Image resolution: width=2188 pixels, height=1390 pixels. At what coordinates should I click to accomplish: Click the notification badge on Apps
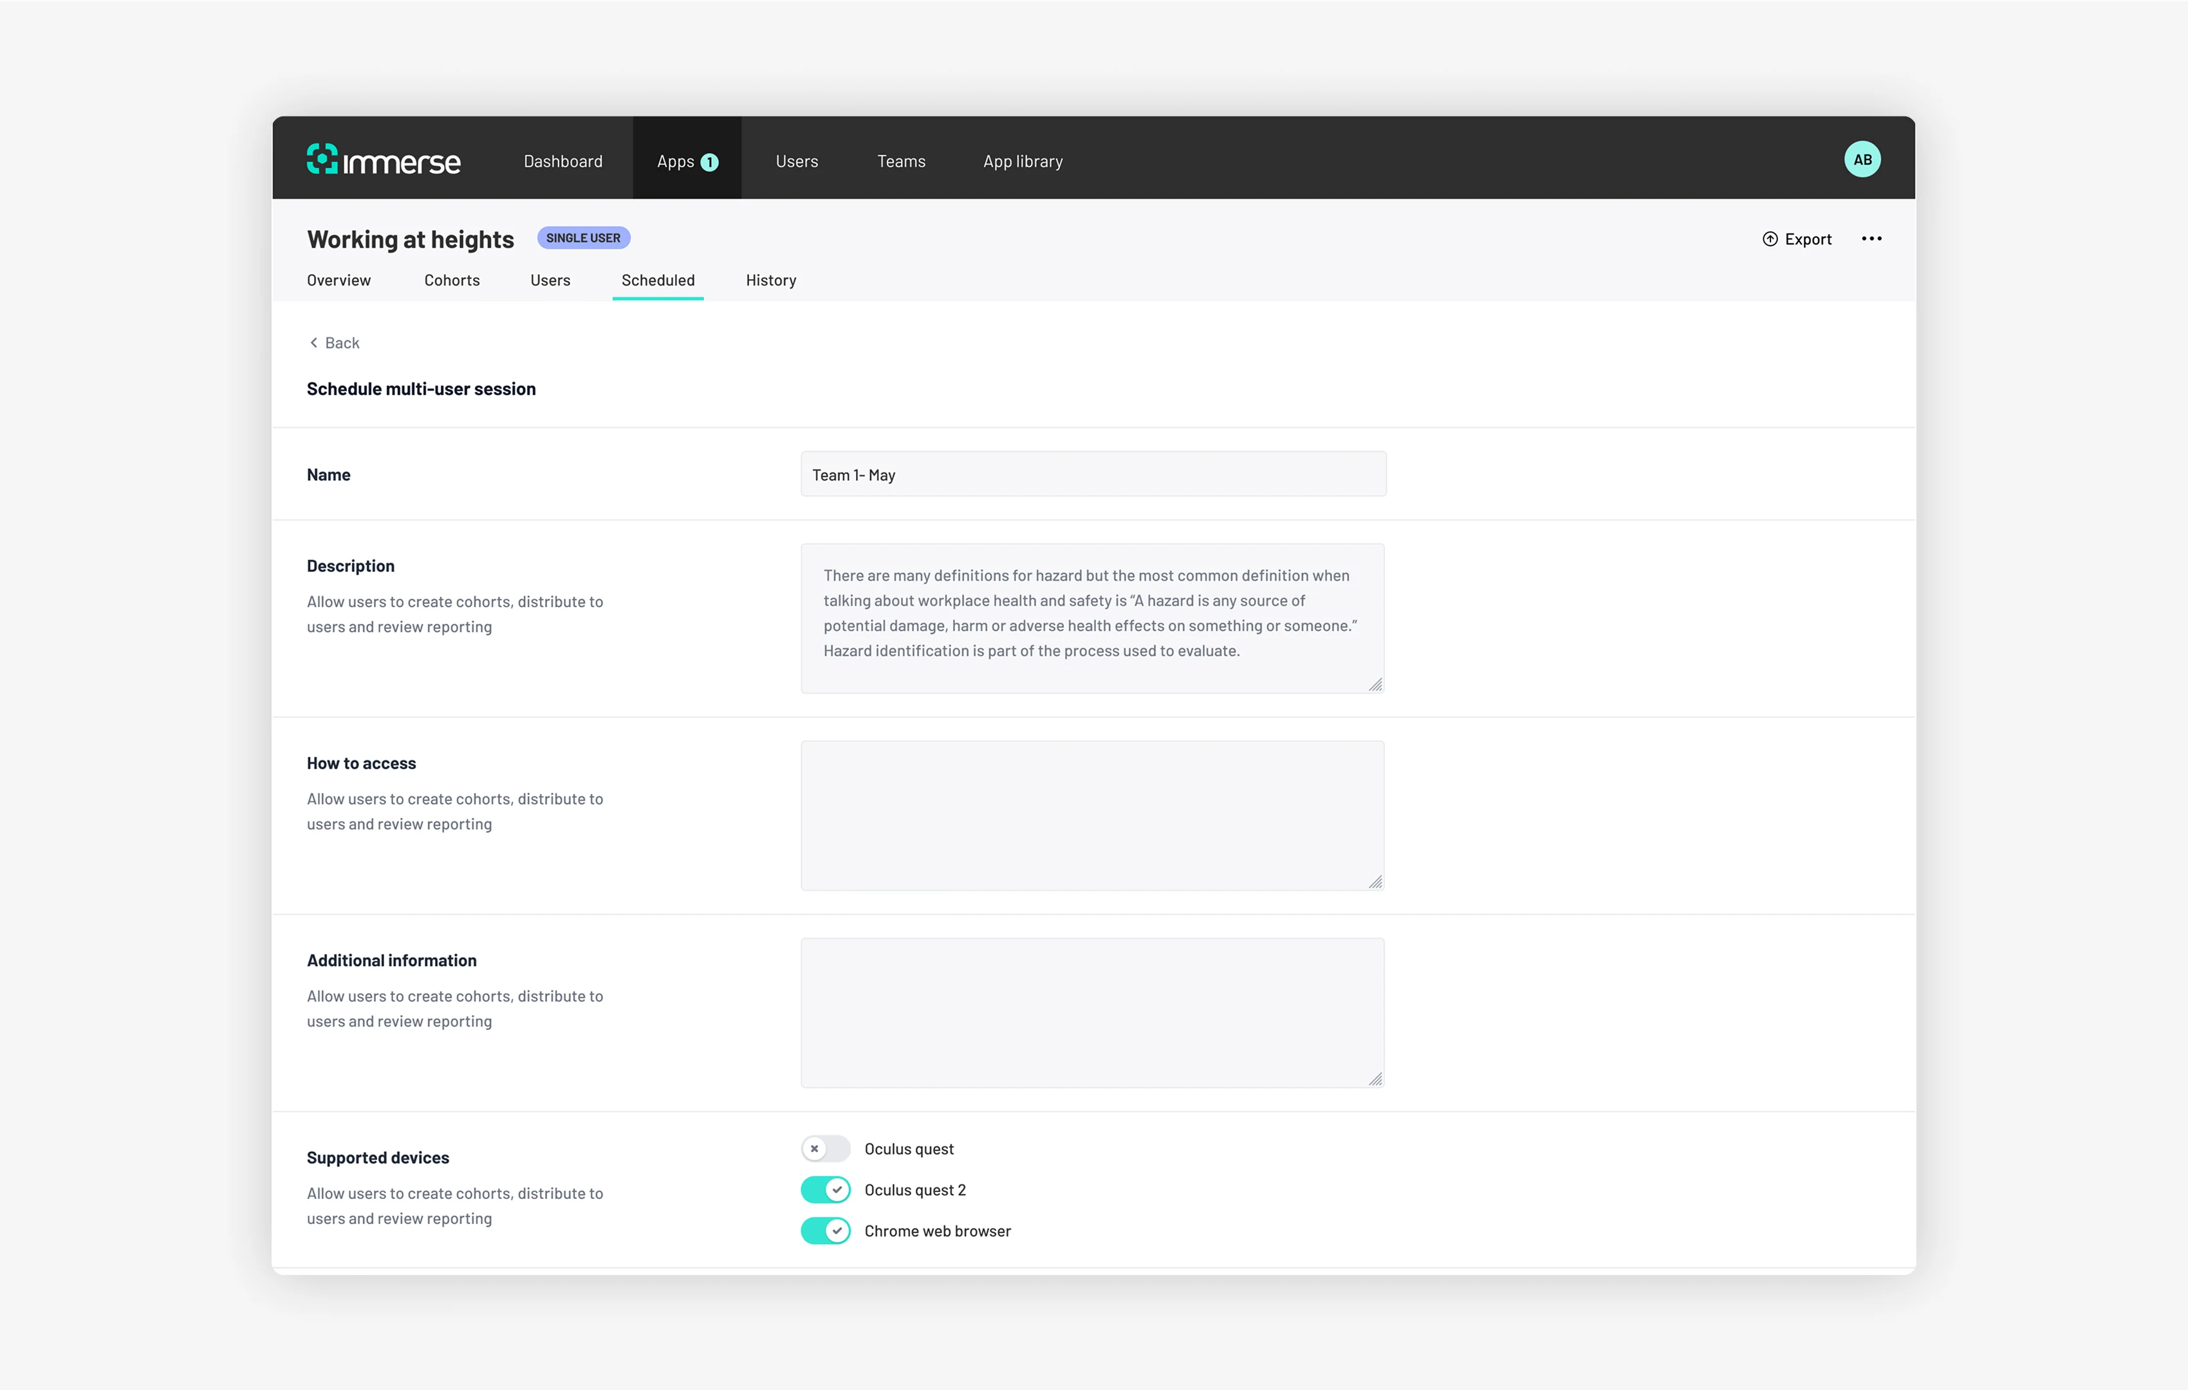point(710,161)
